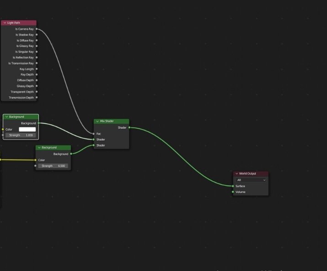Select the World Output node header title
Viewport: 327px width, 271px height.
pyautogui.click(x=247, y=173)
